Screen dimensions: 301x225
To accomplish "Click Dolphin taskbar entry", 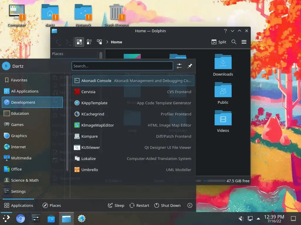I will click(66, 219).
